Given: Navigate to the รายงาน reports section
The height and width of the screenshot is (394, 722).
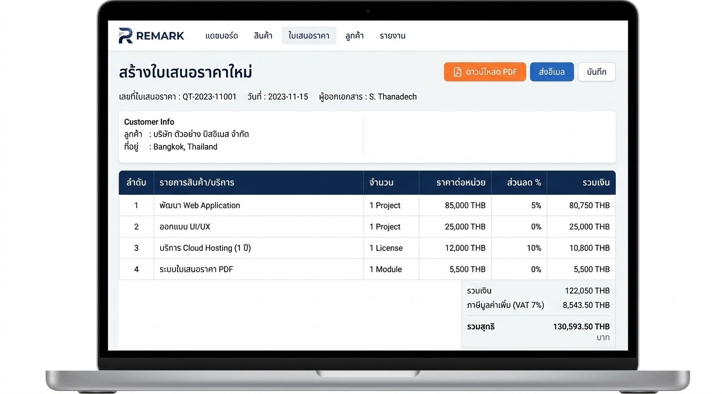Looking at the screenshot, I should (x=392, y=35).
